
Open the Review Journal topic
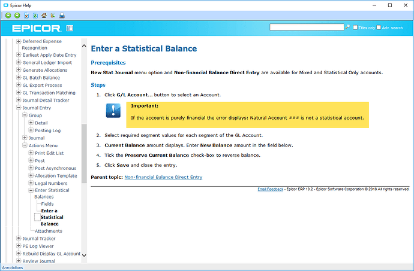pyautogui.click(x=39, y=261)
